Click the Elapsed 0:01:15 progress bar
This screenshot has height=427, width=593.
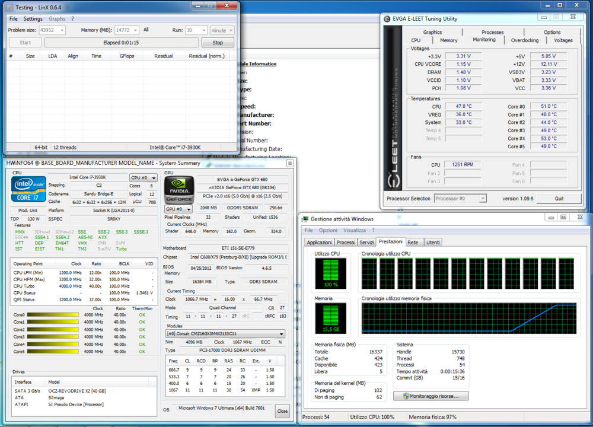[x=121, y=43]
